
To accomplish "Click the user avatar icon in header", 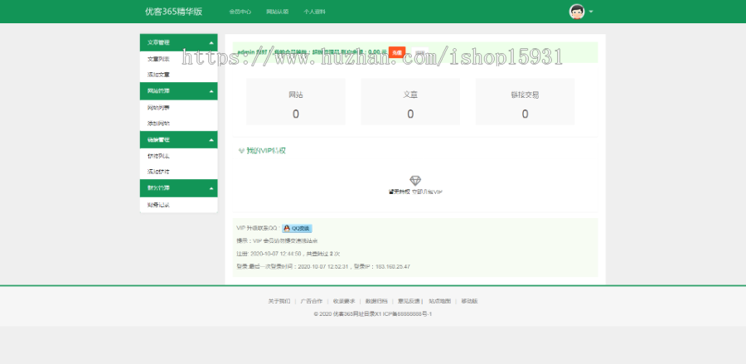I will point(577,12).
